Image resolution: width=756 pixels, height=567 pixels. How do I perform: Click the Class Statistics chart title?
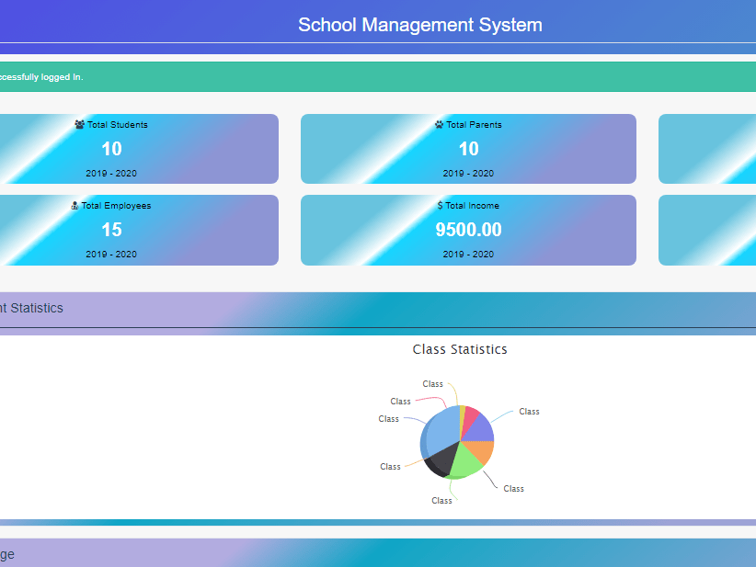click(460, 349)
